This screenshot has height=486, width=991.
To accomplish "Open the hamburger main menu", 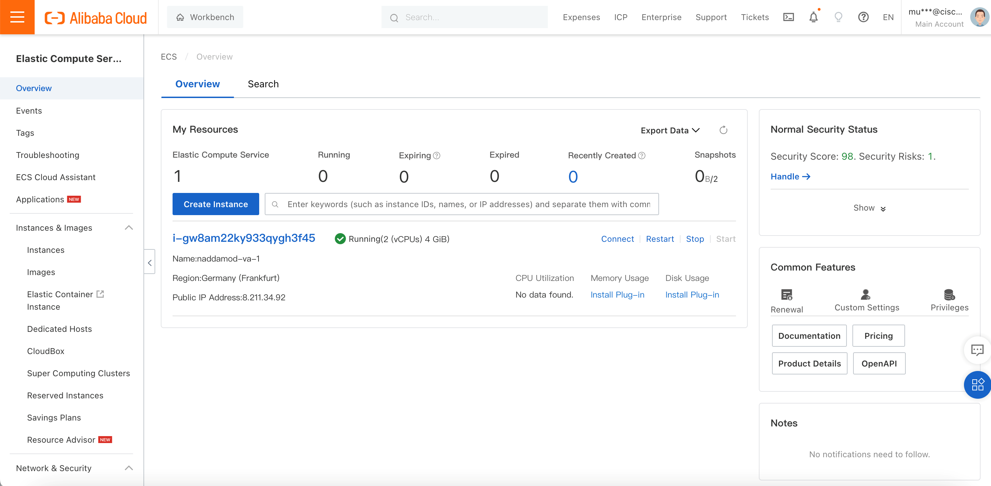I will point(17,17).
